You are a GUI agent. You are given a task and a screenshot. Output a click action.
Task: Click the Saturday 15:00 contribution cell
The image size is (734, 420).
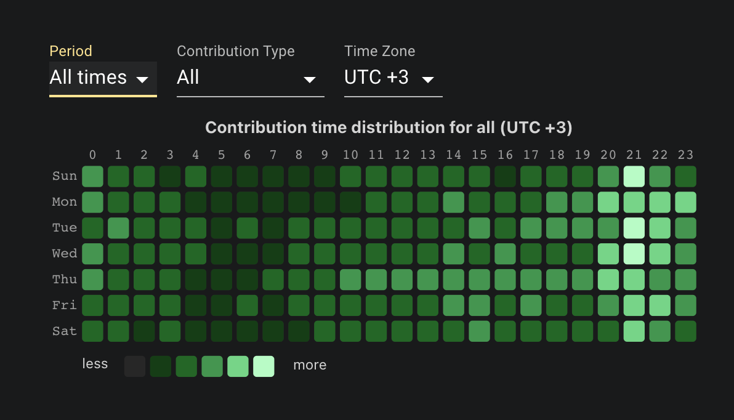click(x=480, y=331)
